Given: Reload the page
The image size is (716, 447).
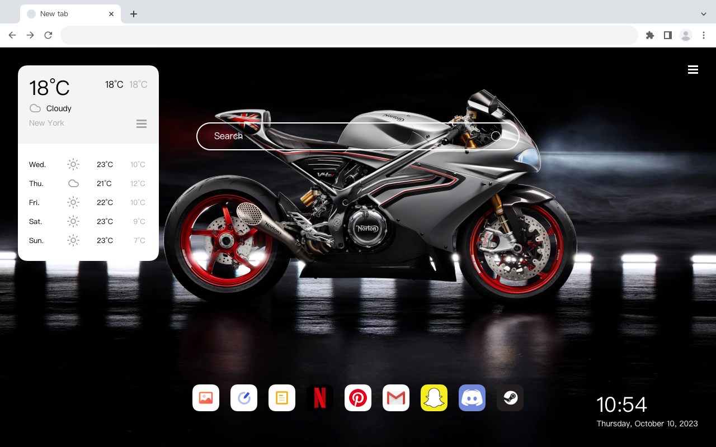Looking at the screenshot, I should tap(48, 35).
